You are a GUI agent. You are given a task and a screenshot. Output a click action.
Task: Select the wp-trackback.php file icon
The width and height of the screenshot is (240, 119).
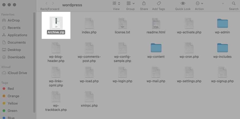pyautogui.click(x=56, y=96)
